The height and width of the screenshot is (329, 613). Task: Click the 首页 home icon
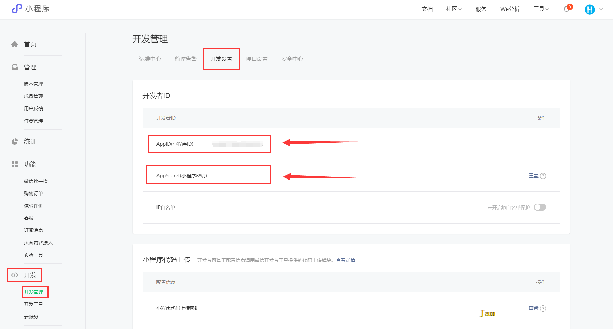point(15,44)
